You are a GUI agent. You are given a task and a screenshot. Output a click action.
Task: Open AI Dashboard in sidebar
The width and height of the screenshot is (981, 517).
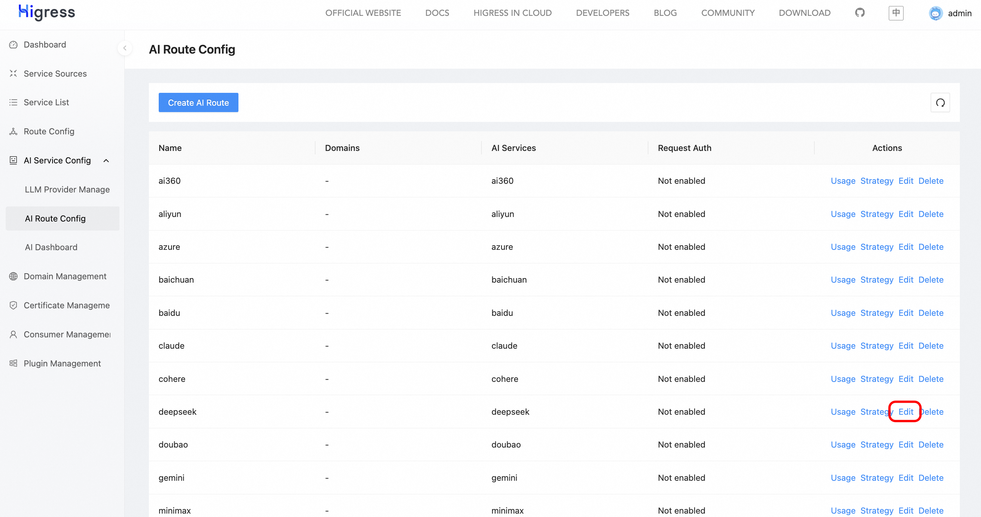click(x=51, y=247)
